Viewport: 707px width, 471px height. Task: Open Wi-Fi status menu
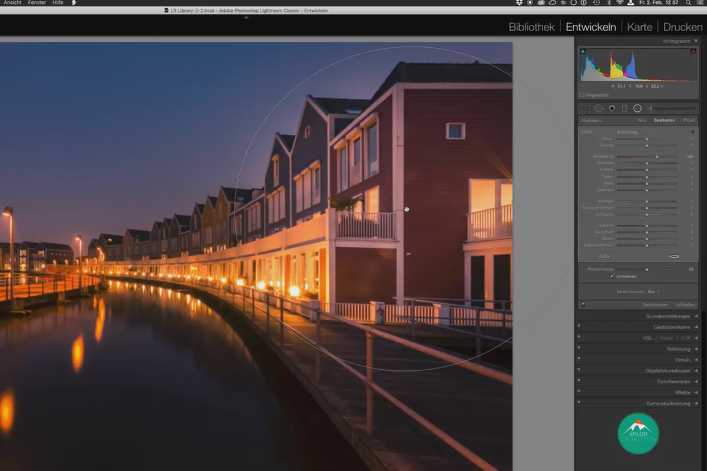(x=620, y=3)
